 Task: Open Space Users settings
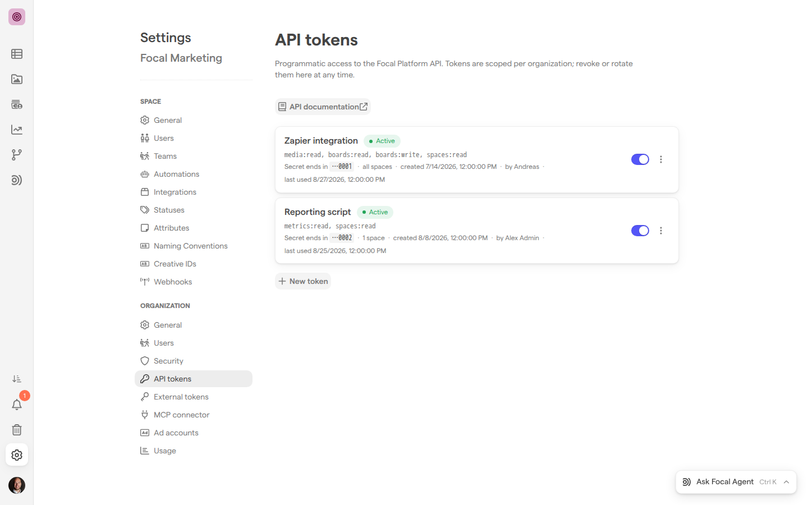tap(194, 138)
